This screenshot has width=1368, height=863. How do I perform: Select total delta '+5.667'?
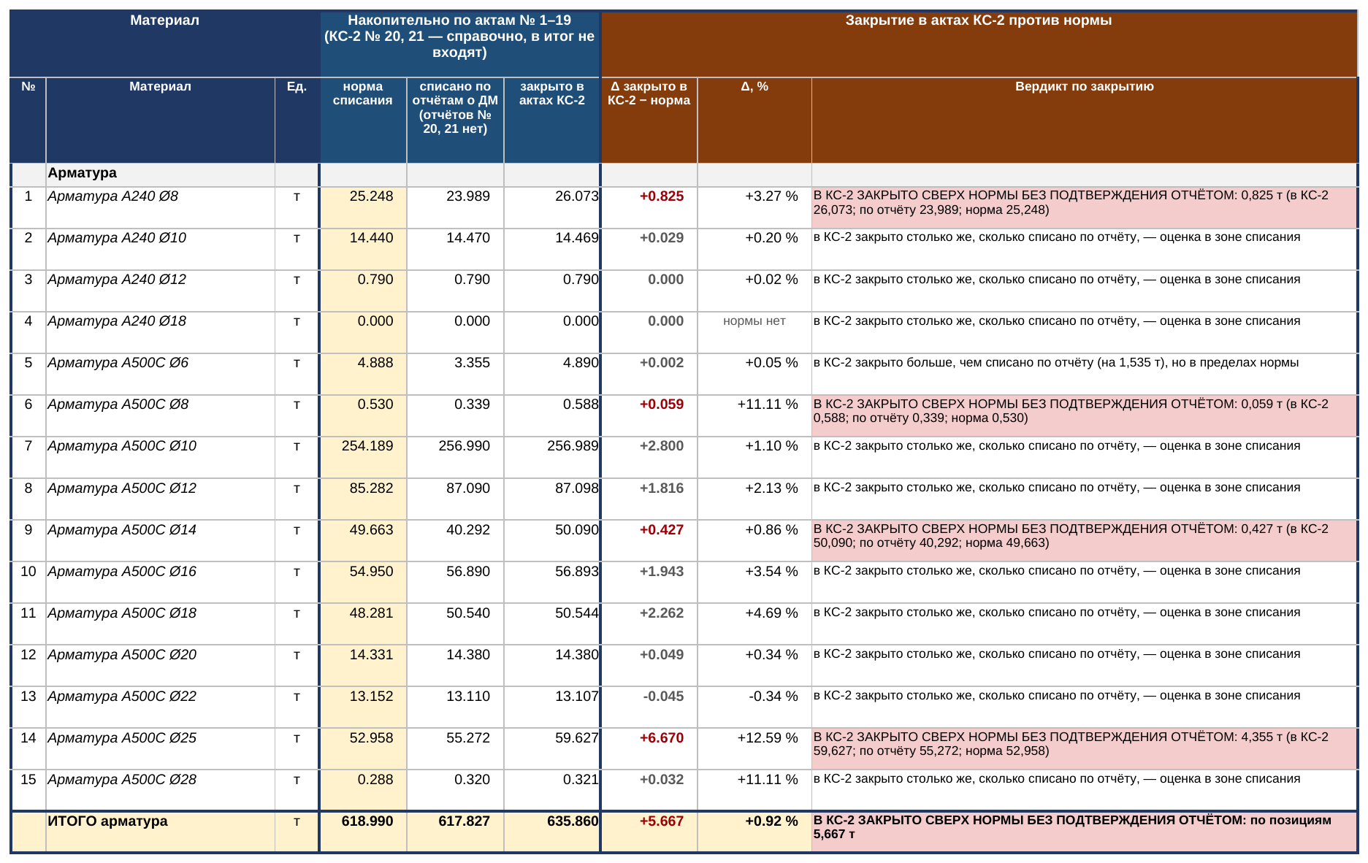pos(649,832)
